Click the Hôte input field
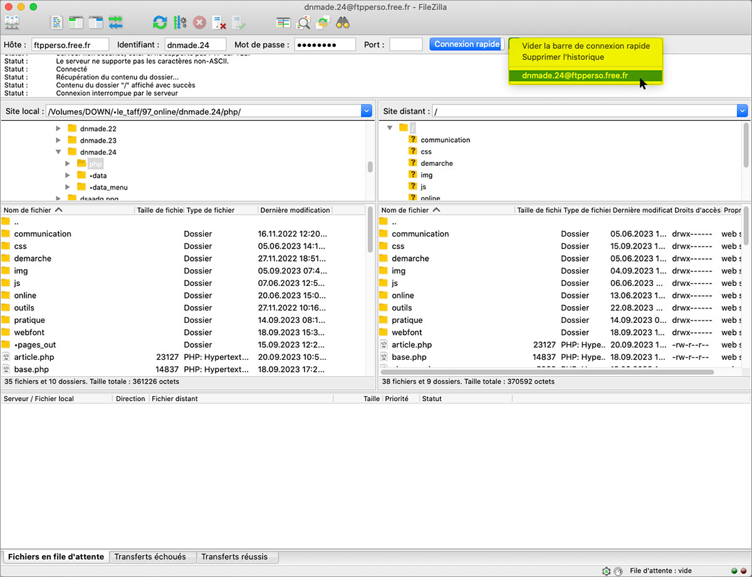752x577 pixels. point(70,44)
